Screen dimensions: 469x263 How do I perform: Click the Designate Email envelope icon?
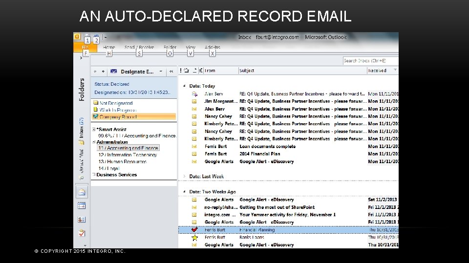(114, 71)
